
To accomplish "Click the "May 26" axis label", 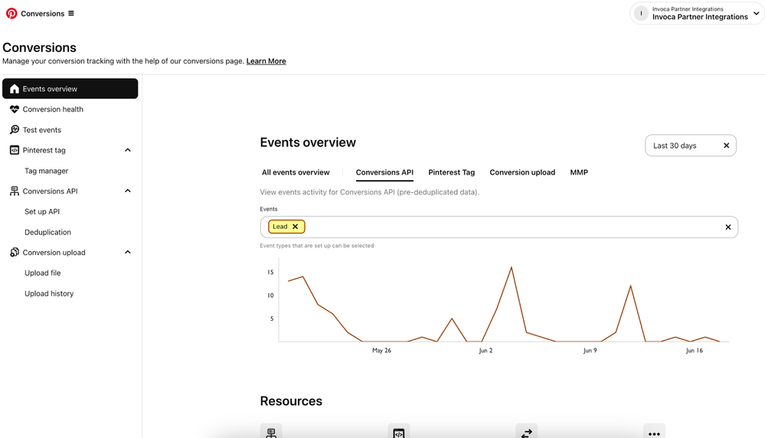I will point(381,350).
